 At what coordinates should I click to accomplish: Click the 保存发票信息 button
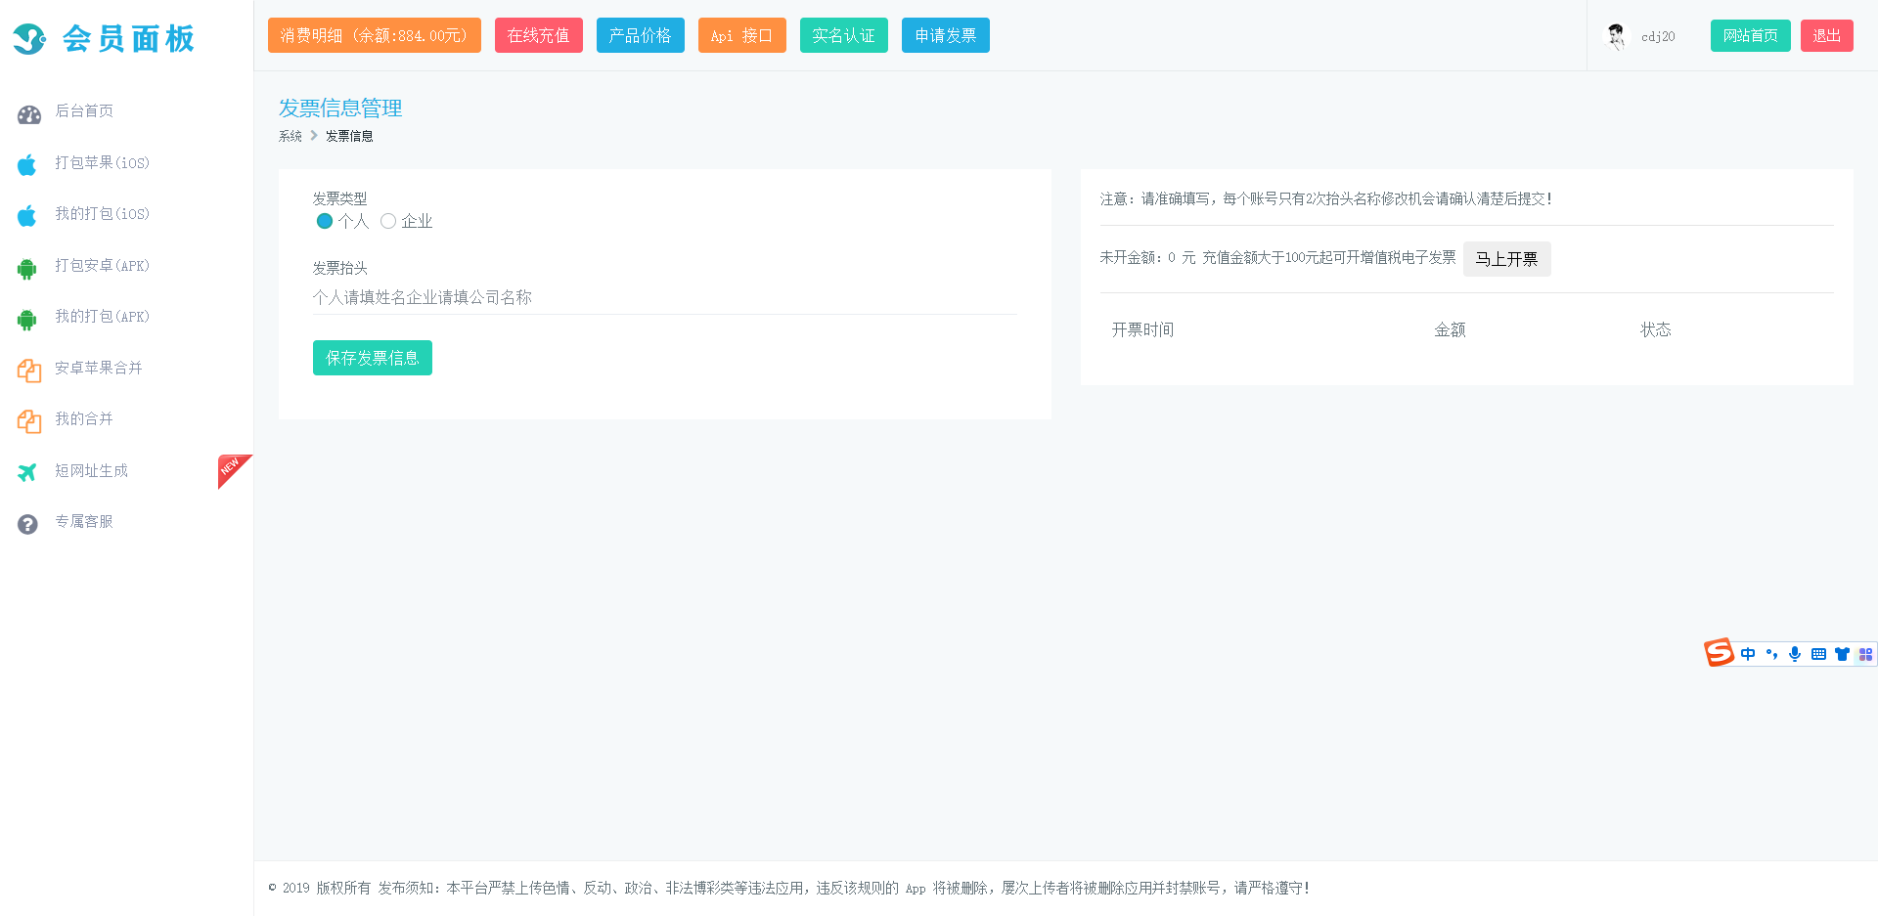pos(372,358)
